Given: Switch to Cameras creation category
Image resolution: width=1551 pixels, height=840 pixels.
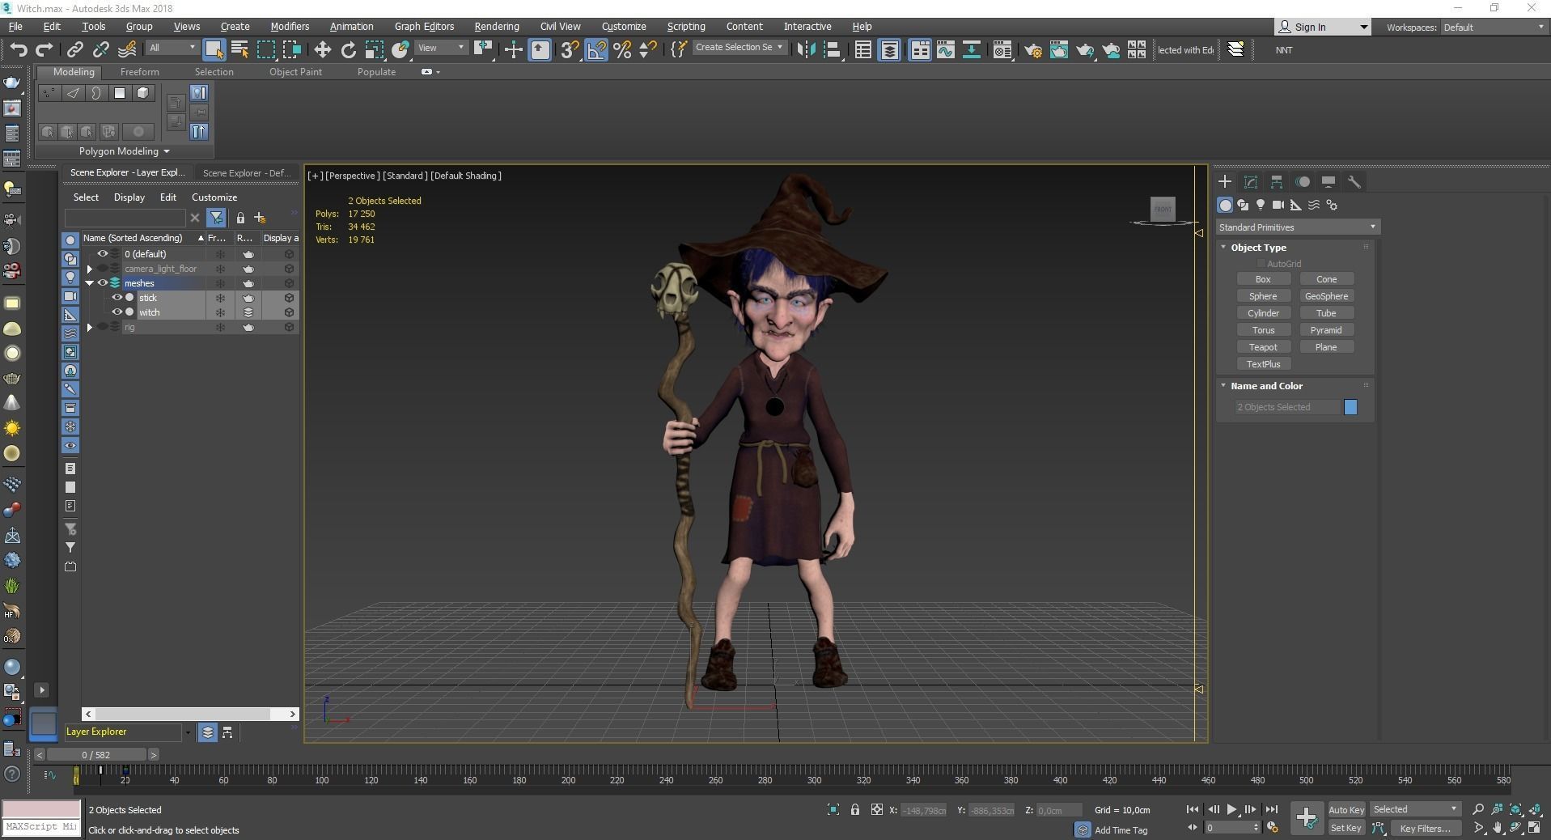Looking at the screenshot, I should tap(1278, 206).
